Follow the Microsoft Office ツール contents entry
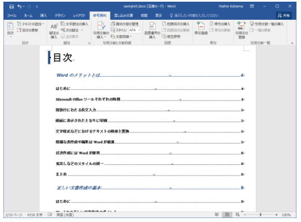 150,99
